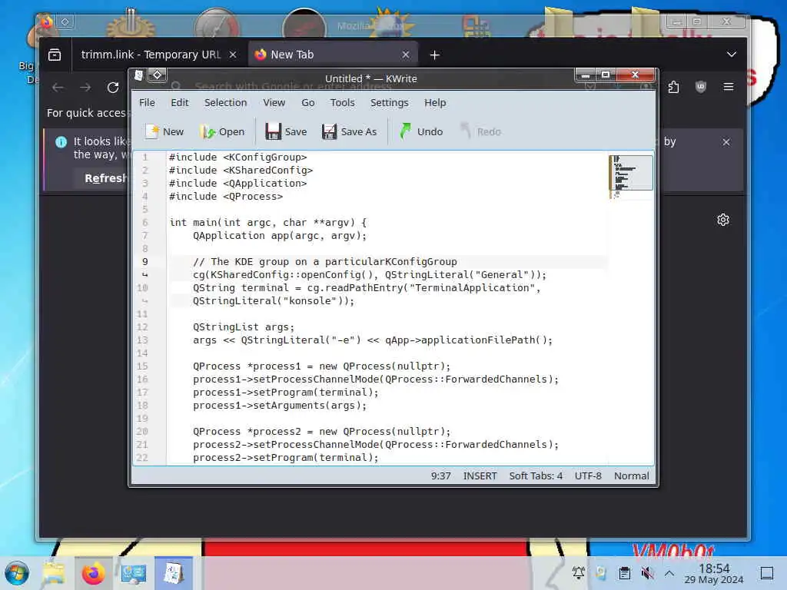Click the uBlock shield icon in Firefox
Viewport: 787px width, 590px height.
(x=701, y=88)
